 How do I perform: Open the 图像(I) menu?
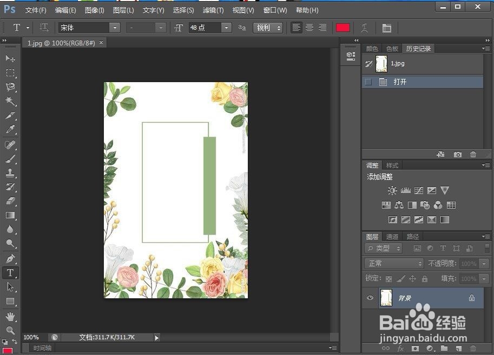click(x=95, y=10)
